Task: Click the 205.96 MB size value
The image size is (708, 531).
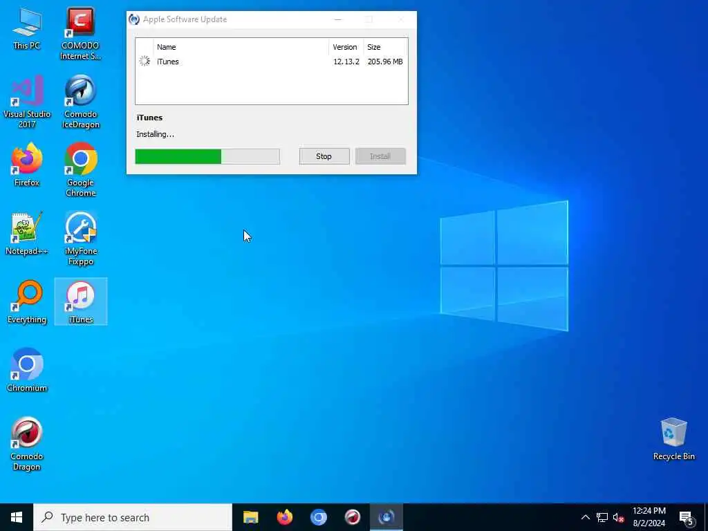Action: 385,62
